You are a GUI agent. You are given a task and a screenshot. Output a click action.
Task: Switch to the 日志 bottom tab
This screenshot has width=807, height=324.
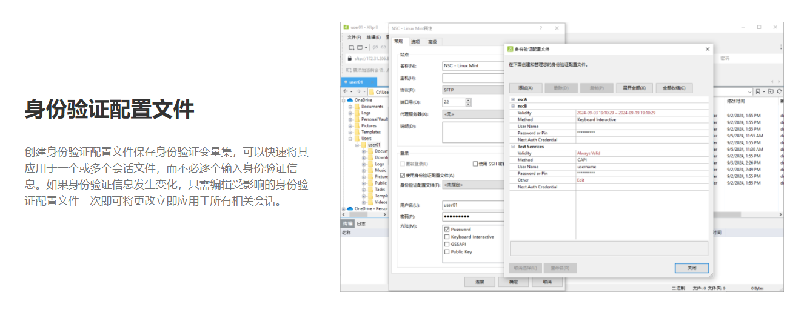click(x=360, y=223)
